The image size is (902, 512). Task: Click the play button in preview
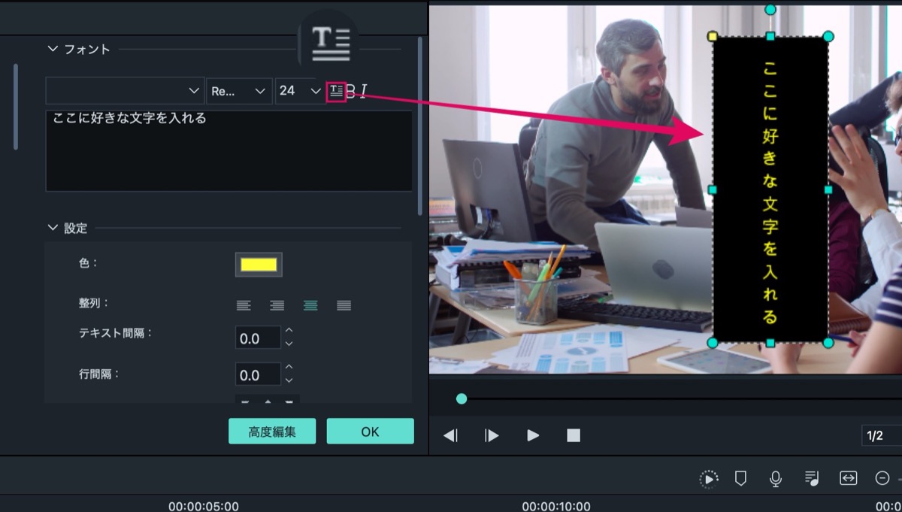pyautogui.click(x=533, y=435)
